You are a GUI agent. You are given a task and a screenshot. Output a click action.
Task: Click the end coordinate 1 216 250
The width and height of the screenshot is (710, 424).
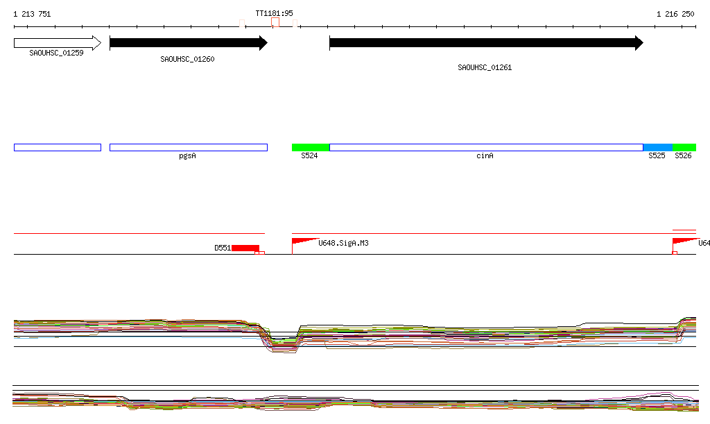pyautogui.click(x=675, y=14)
